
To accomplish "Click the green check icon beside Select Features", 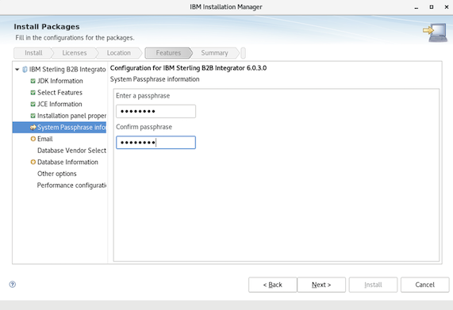I will (33, 93).
